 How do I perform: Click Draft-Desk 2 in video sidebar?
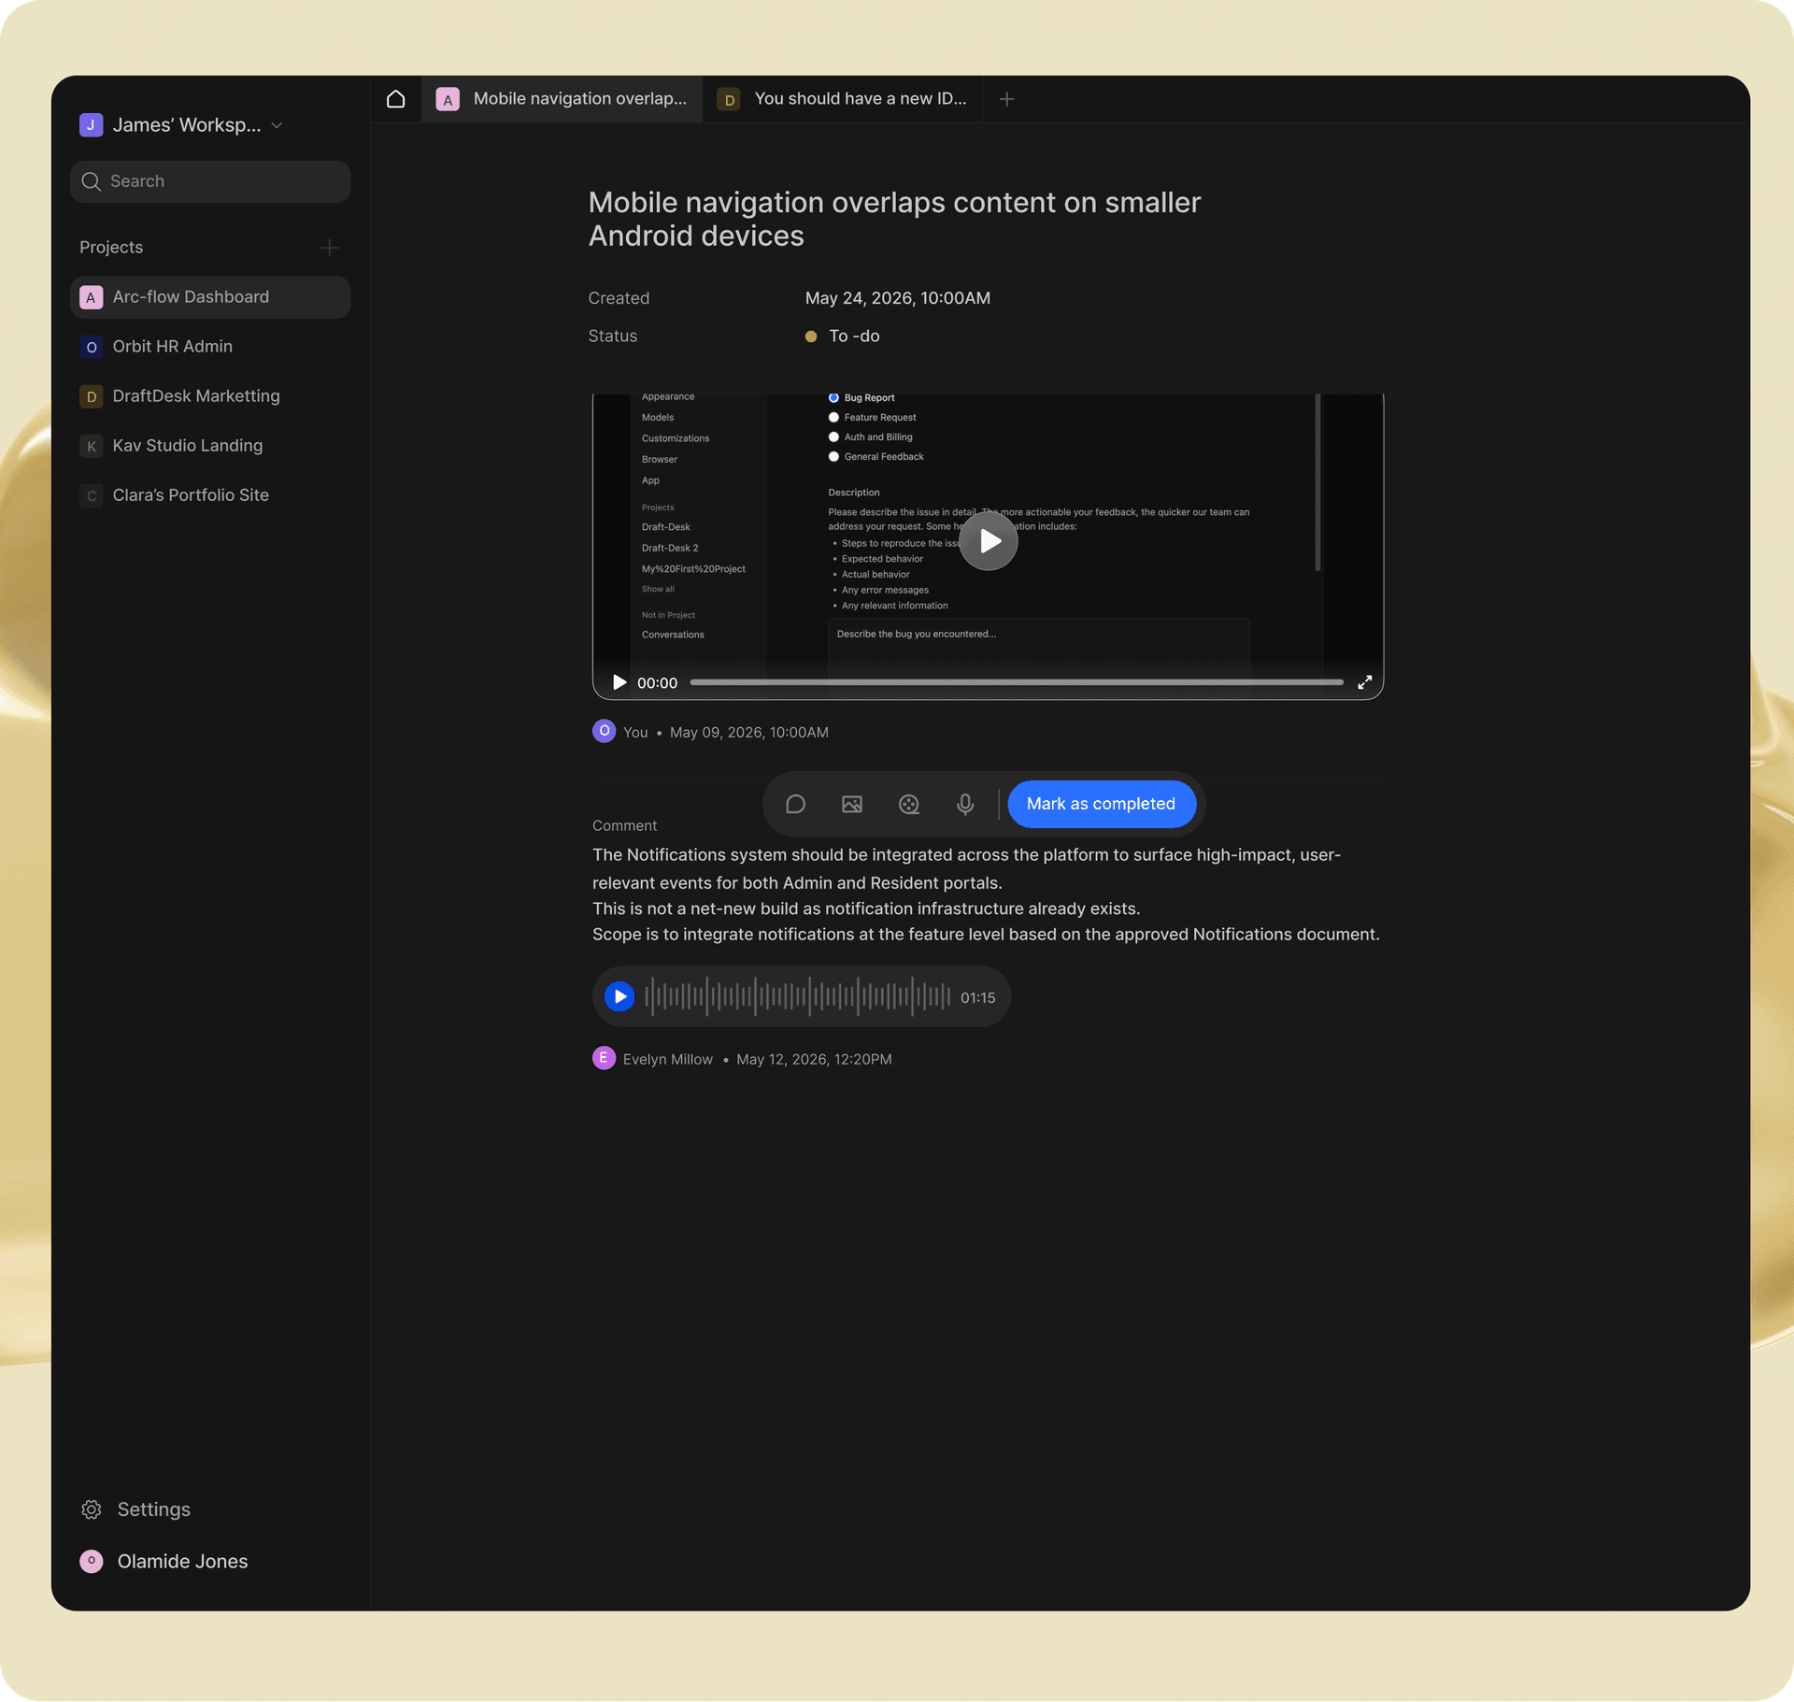[x=670, y=548]
